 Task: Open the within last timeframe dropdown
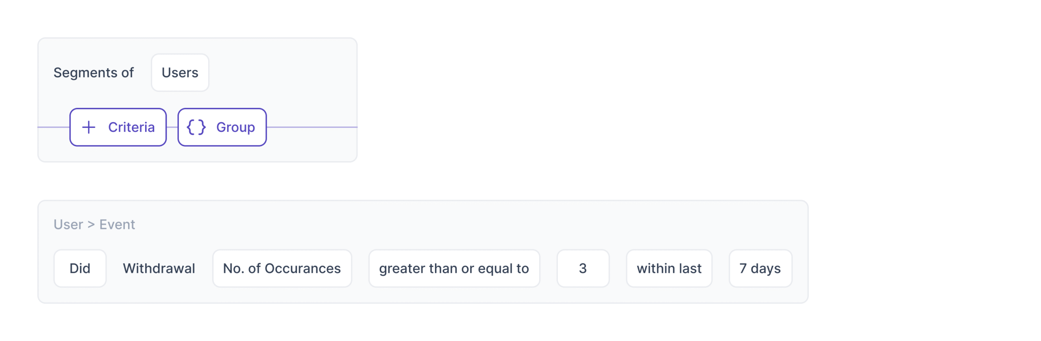[669, 268]
